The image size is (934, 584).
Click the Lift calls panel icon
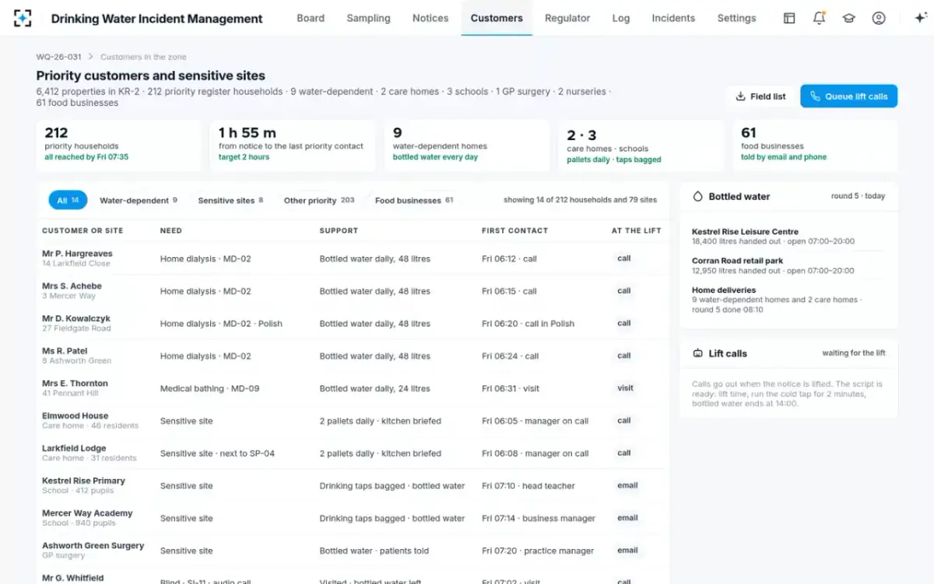(x=697, y=354)
